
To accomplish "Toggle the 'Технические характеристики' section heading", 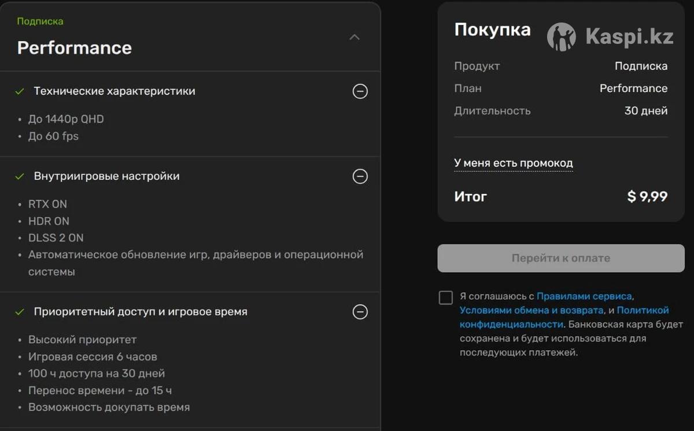I will (x=115, y=91).
